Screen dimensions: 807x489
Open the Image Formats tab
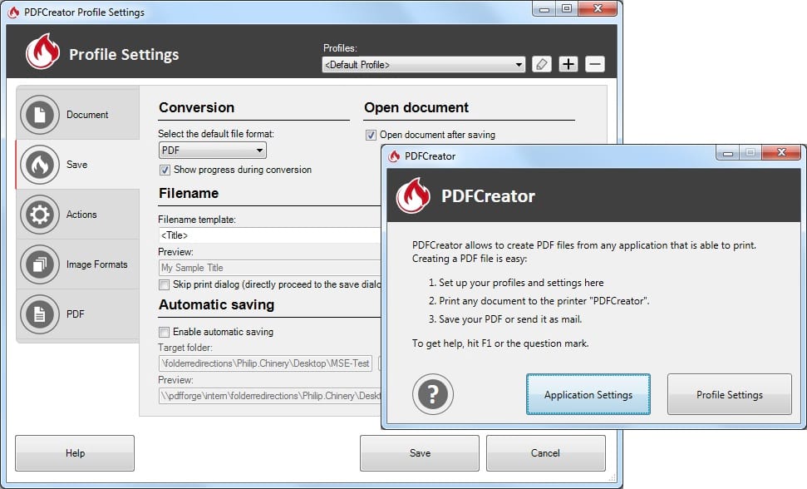[x=78, y=264]
